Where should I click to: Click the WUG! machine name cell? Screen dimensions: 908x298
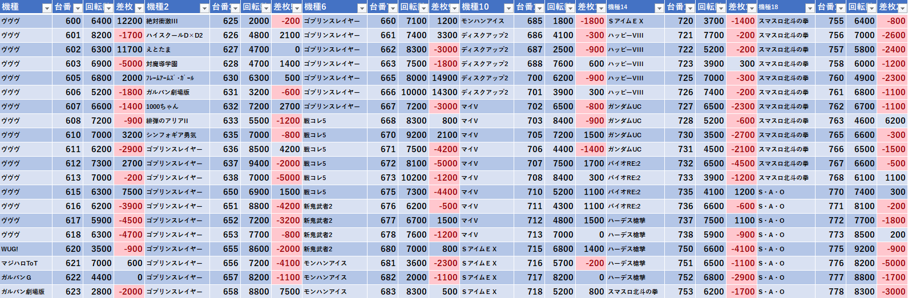pyautogui.click(x=26, y=249)
